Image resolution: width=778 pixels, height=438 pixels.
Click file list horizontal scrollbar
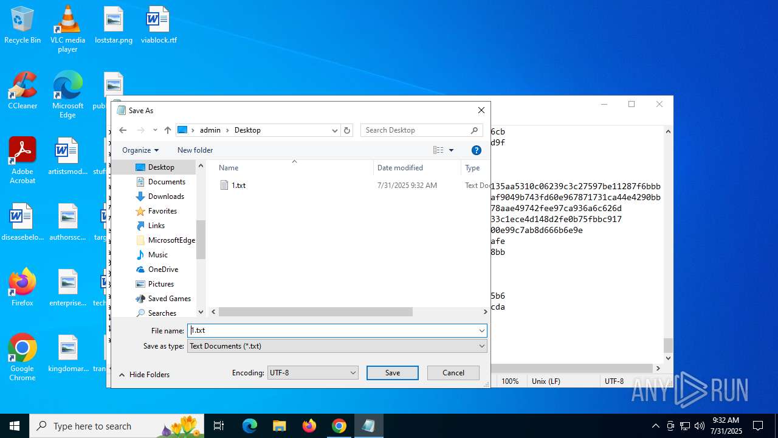(315, 311)
